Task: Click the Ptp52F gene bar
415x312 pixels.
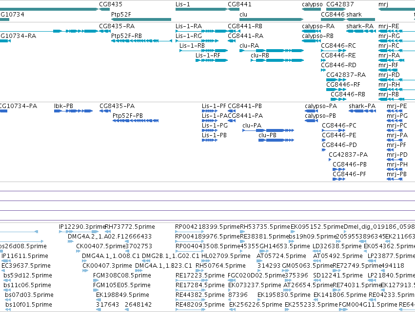Action: [x=141, y=19]
